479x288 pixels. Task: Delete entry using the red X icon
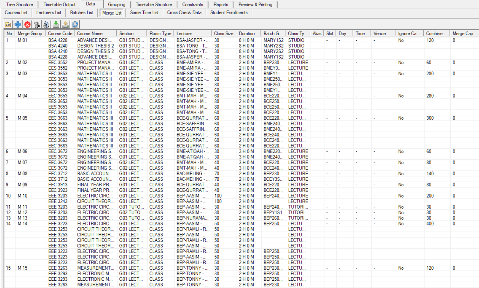tap(27, 24)
